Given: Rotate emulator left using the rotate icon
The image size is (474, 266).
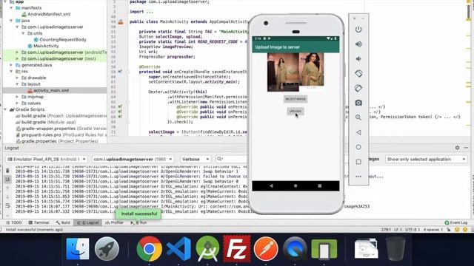Looking at the screenshot, I should (x=358, y=73).
